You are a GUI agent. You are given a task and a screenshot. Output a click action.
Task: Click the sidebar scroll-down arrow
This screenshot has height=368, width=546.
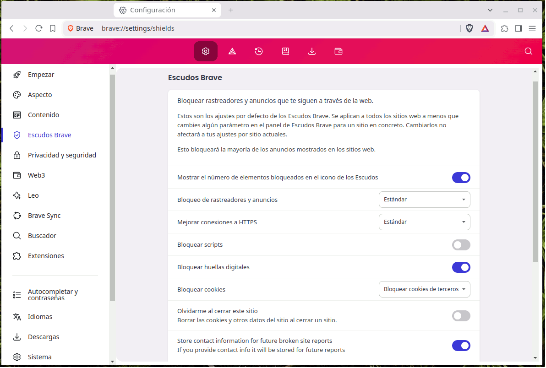(x=112, y=362)
